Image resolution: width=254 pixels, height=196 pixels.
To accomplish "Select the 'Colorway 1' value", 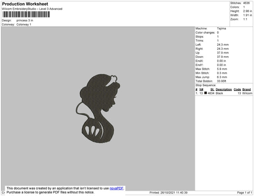I will [x=24, y=24].
